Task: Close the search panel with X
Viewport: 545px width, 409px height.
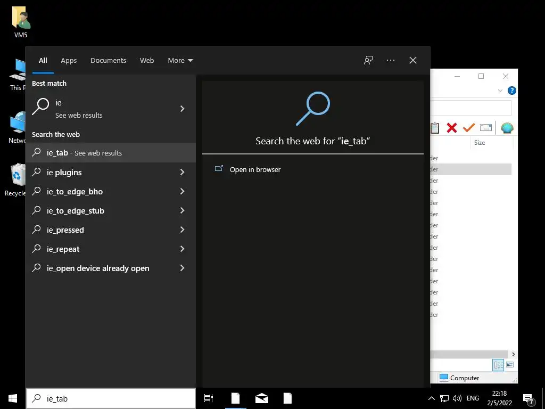Action: [413, 60]
